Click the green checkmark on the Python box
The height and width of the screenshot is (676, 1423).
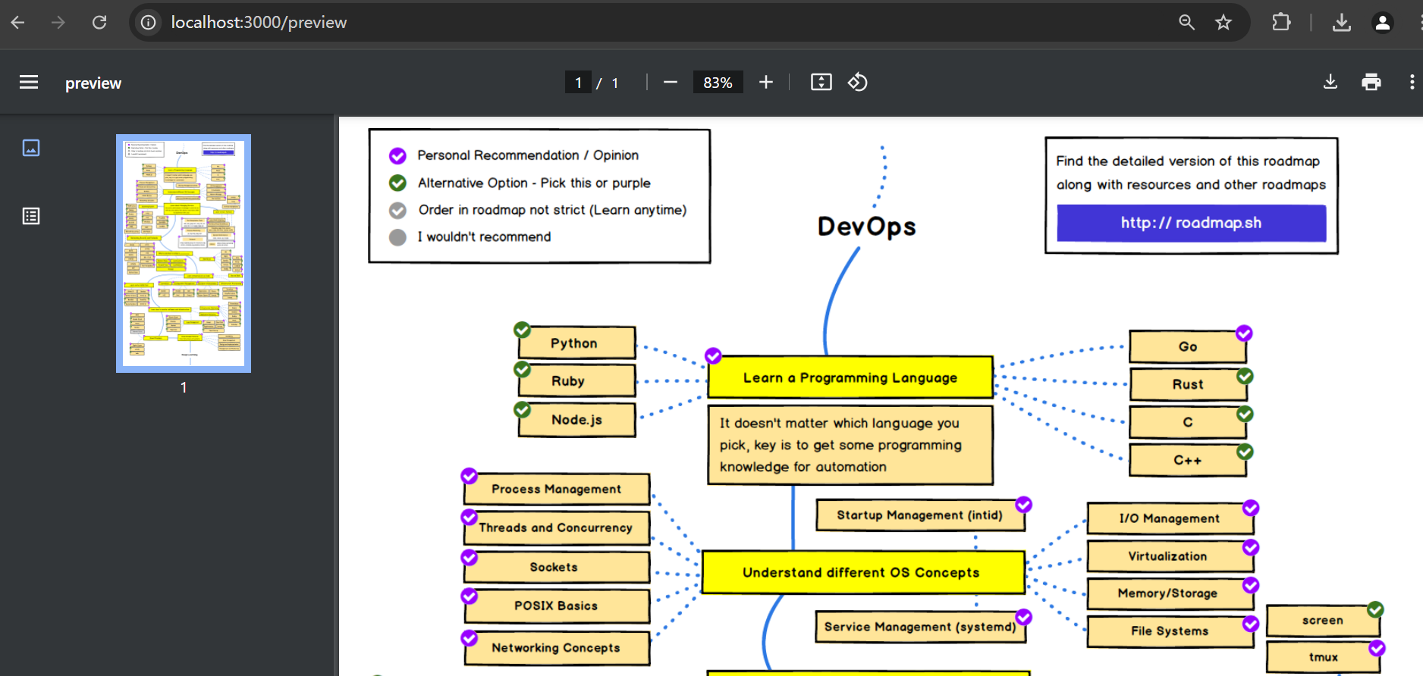tap(522, 330)
